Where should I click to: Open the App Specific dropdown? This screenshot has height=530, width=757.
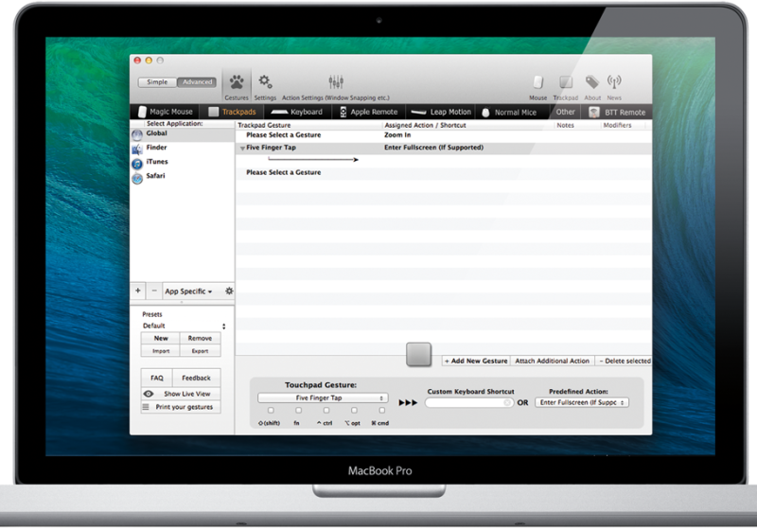pos(188,291)
